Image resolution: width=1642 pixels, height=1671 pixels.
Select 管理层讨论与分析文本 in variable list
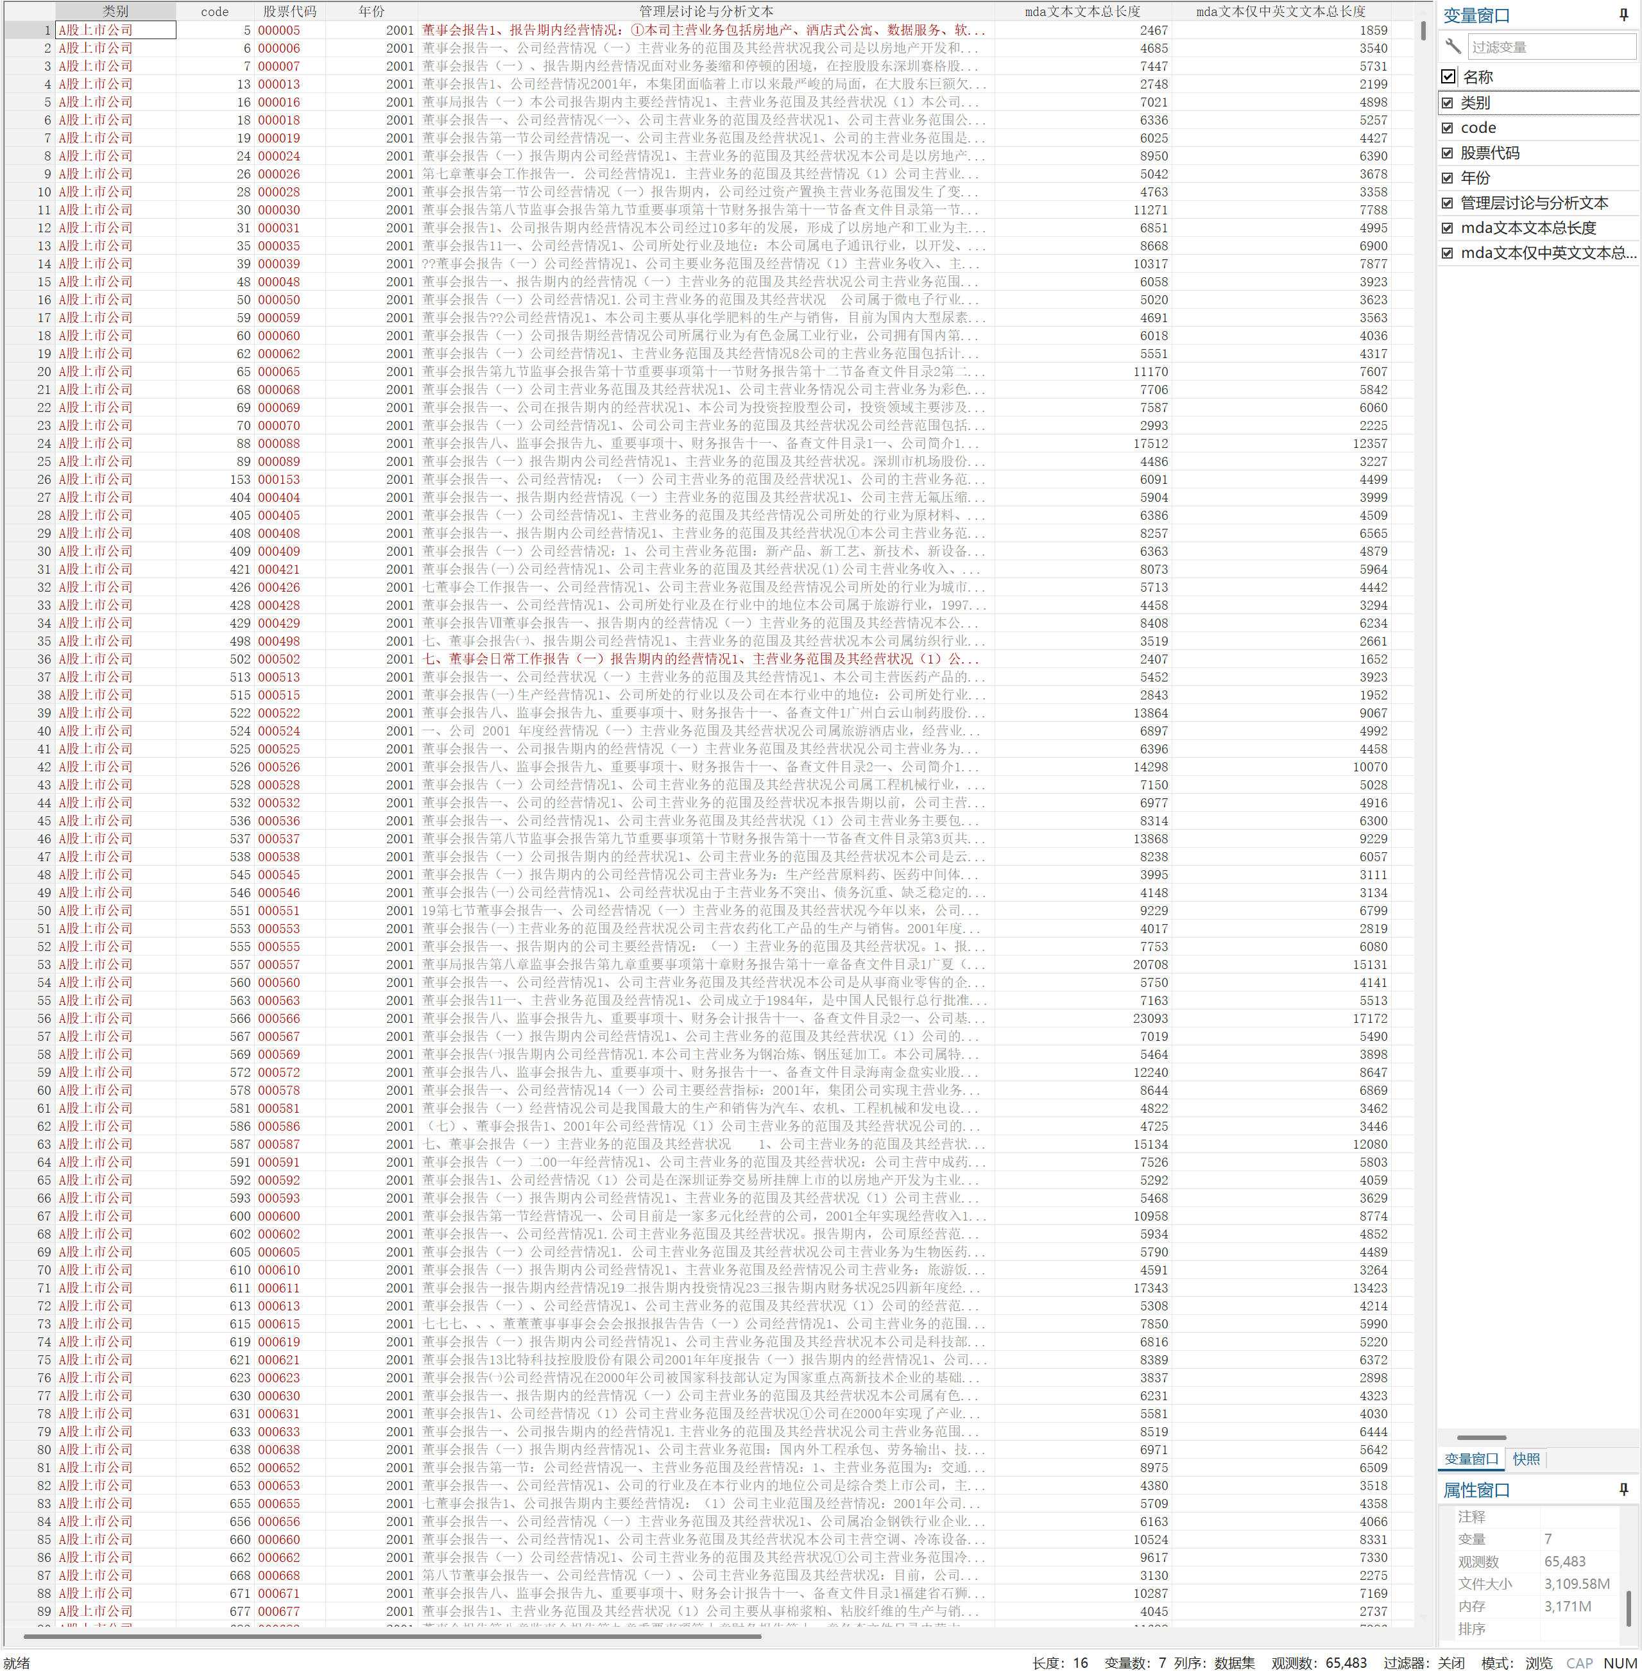point(1534,203)
